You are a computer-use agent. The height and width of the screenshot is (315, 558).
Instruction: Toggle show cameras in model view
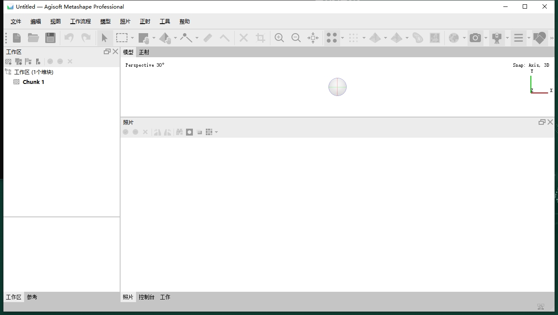pyautogui.click(x=497, y=37)
